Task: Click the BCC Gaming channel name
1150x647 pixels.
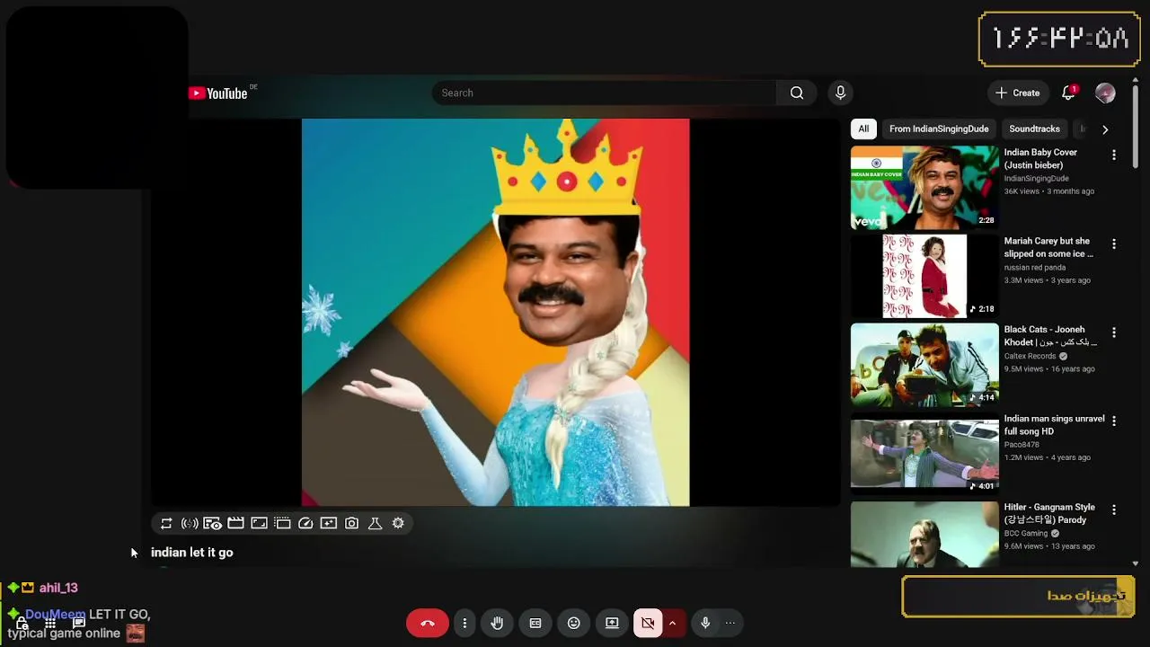Action: (x=1026, y=534)
